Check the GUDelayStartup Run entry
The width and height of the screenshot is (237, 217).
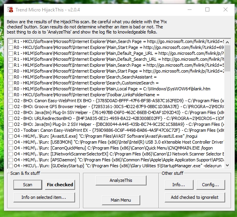tap(11, 166)
